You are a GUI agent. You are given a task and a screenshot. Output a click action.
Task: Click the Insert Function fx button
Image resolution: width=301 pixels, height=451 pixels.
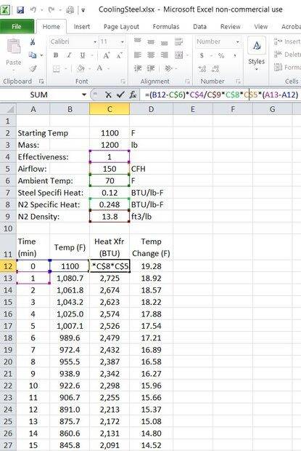pos(133,95)
